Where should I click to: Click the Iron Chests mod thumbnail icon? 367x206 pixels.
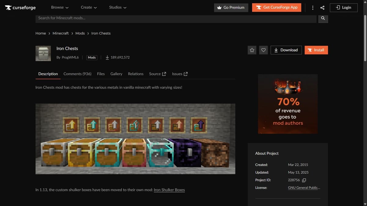click(43, 53)
